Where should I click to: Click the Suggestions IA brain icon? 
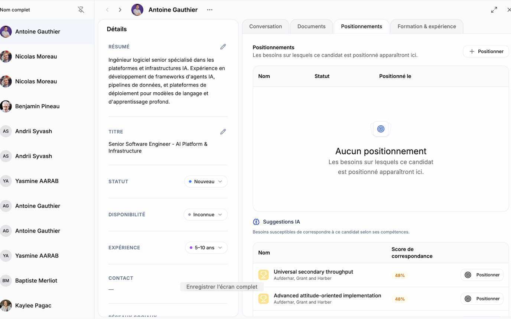coord(256,222)
